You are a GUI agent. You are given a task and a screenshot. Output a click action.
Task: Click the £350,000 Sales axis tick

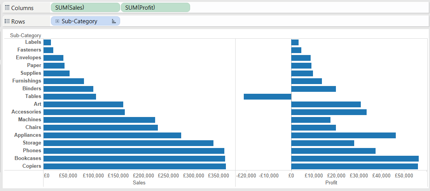coord(218,176)
